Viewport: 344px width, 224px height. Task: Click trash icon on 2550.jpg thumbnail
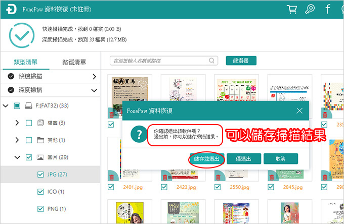coord(218,177)
